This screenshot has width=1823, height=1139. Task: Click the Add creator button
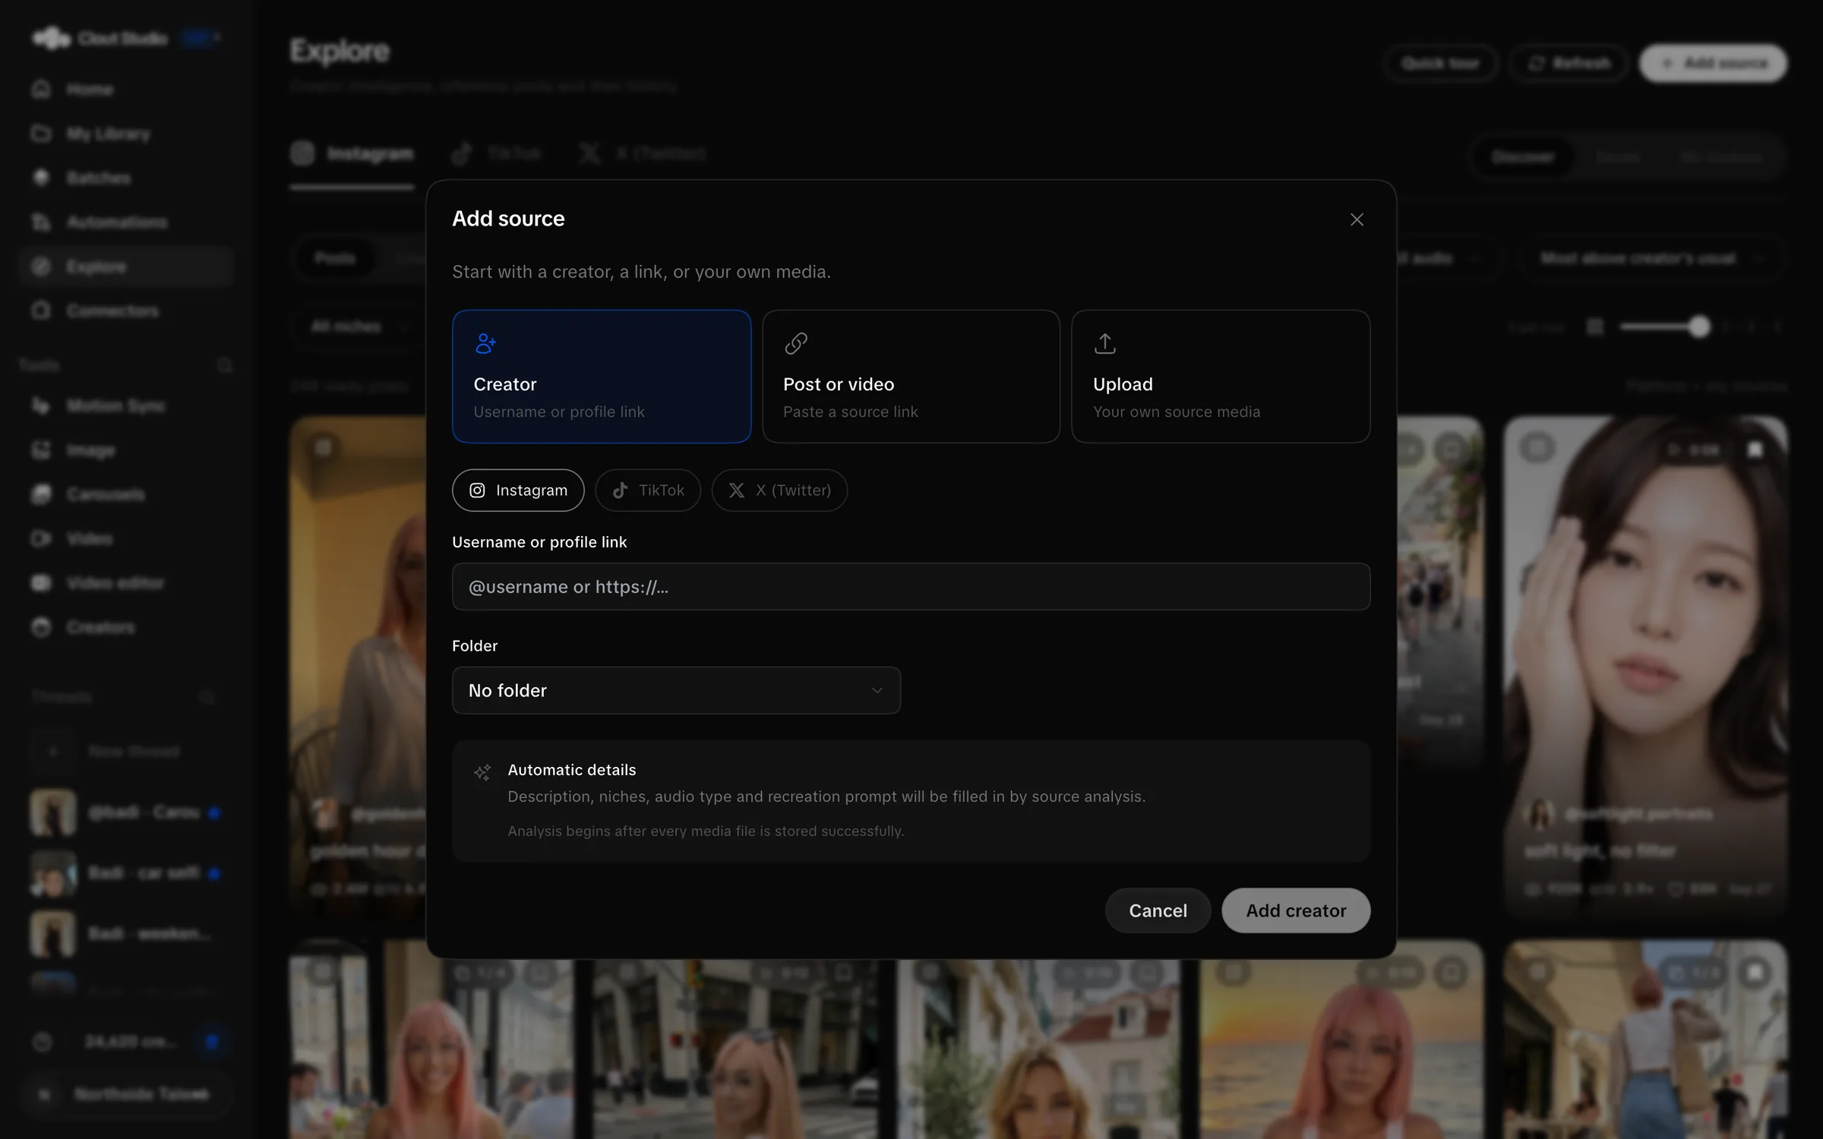click(x=1296, y=910)
